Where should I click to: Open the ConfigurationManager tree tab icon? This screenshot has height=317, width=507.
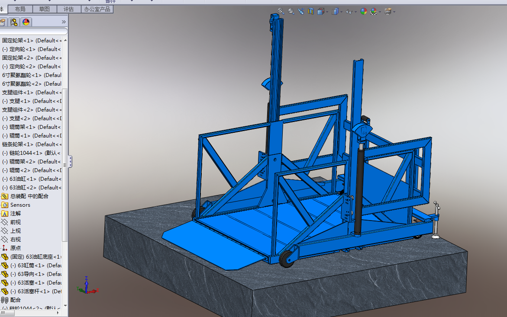point(14,22)
